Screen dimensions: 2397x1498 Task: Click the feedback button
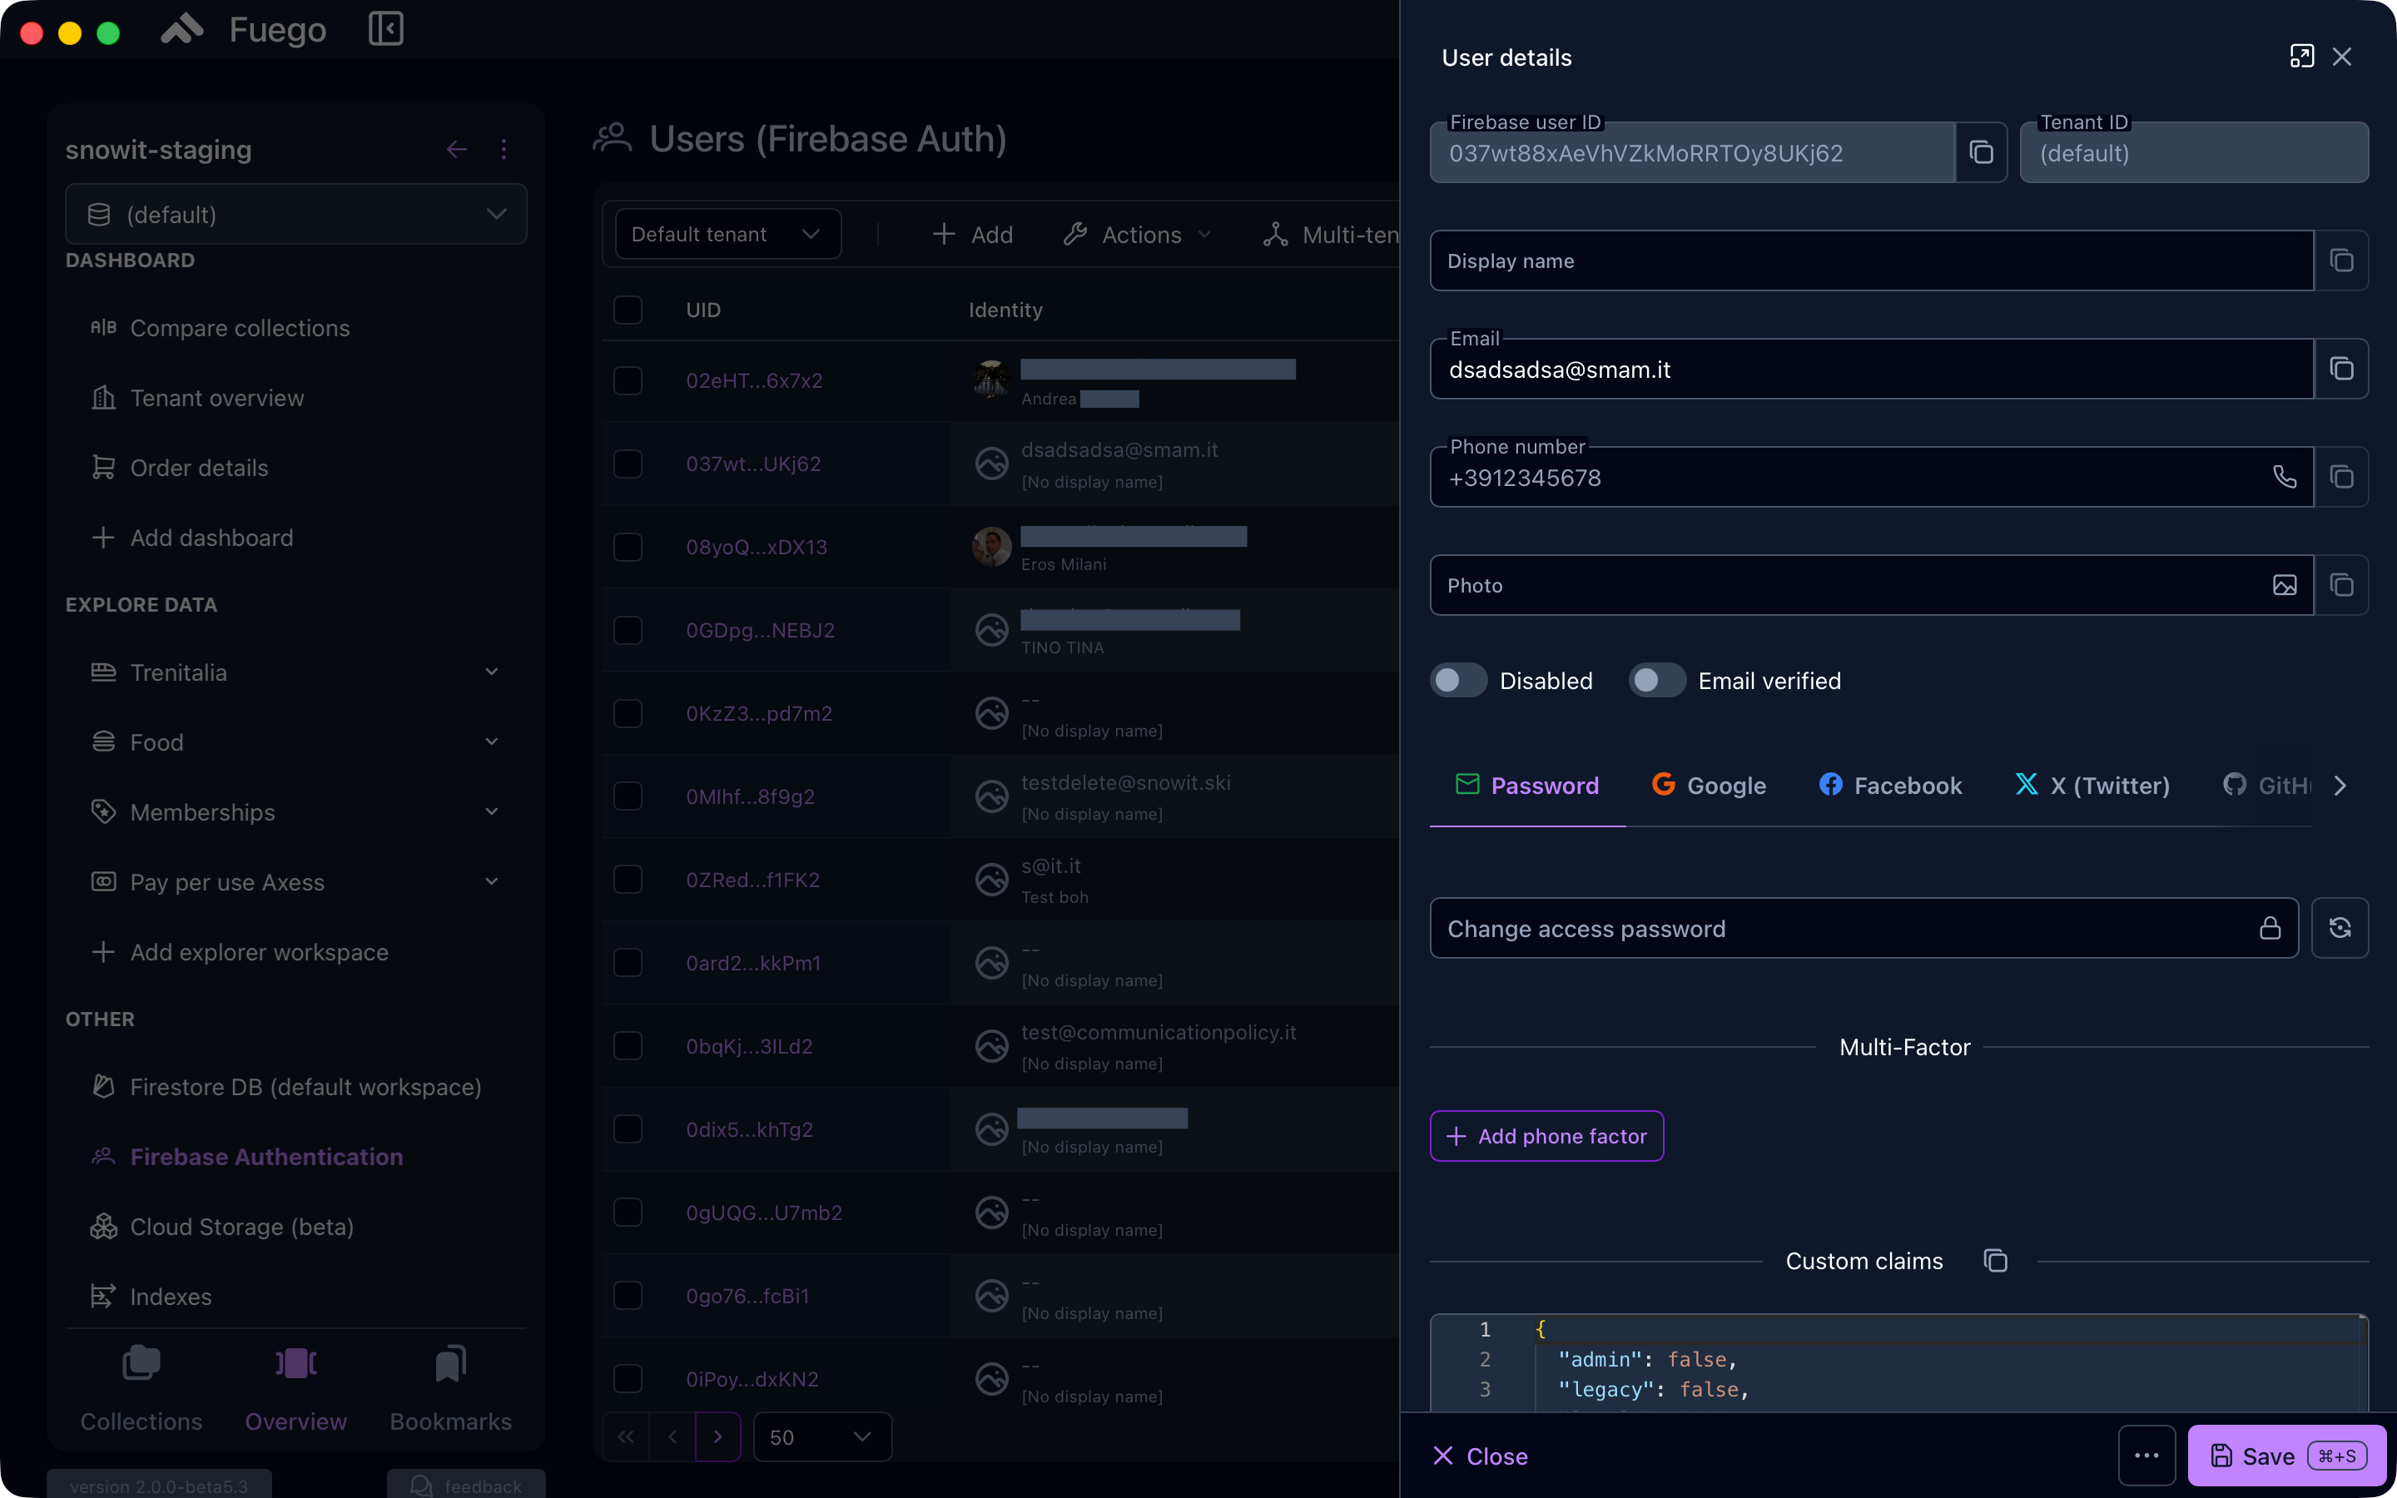(x=467, y=1486)
